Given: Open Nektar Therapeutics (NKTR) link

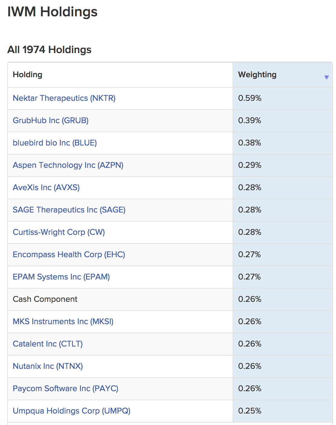Looking at the screenshot, I should click(64, 98).
